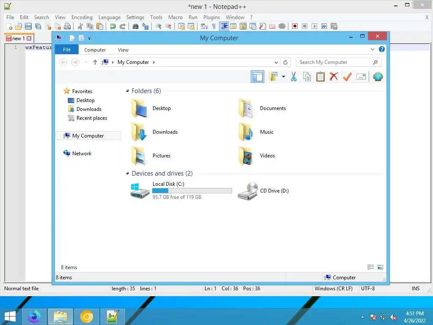
Task: Toggle Word wrap icon in Notepad++ toolbar
Action: click(x=204, y=26)
